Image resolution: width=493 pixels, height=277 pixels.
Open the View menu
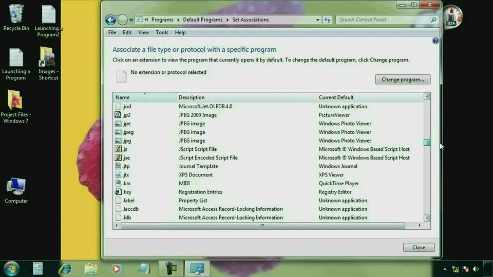pos(143,32)
